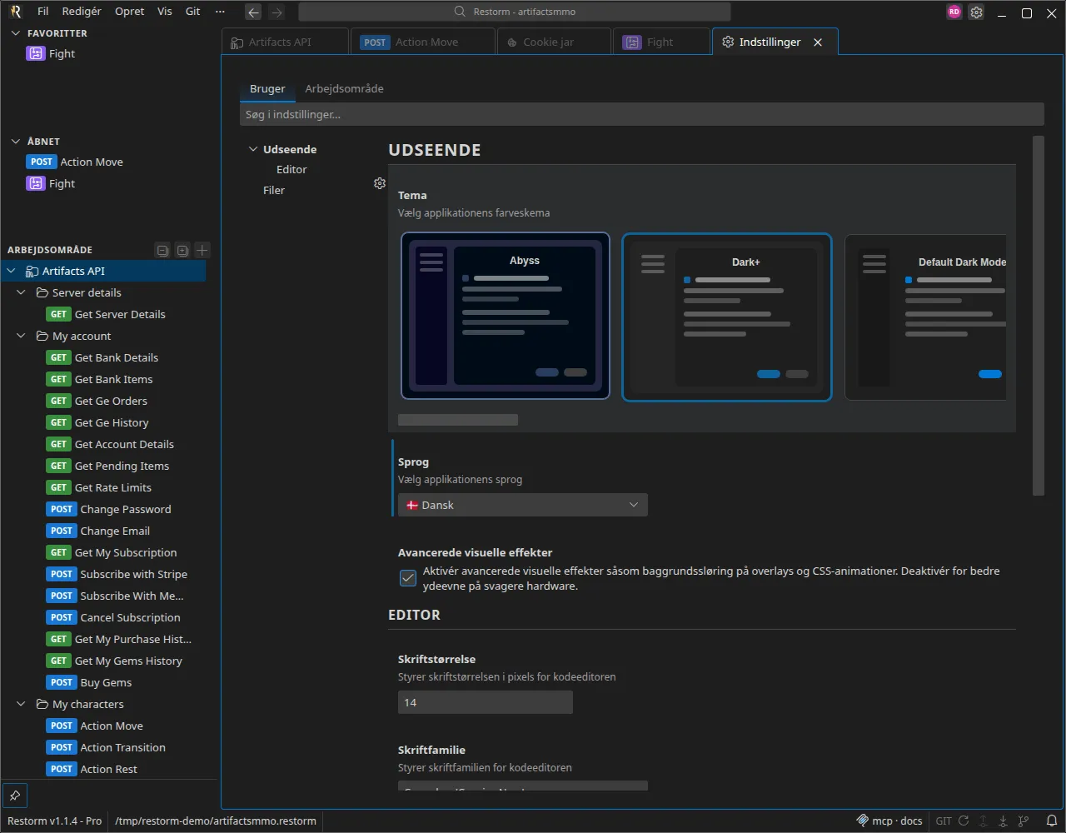Open the Git menu
1066x833 pixels.
click(193, 12)
